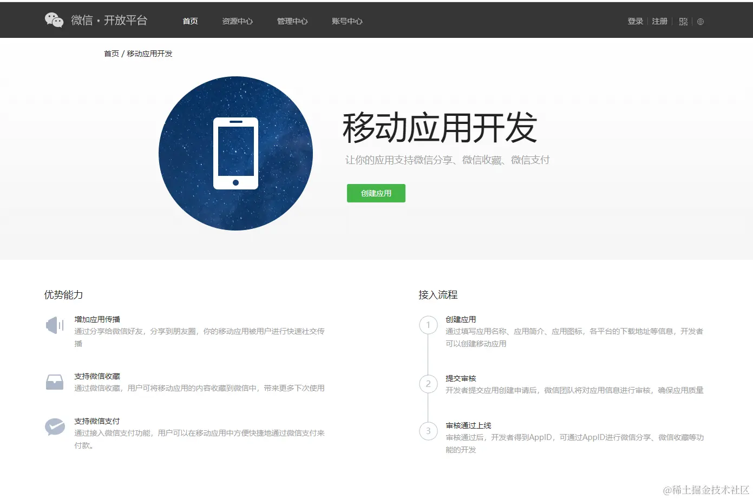
Task: Click step 2 circle for 提交审核
Action: coord(428,384)
